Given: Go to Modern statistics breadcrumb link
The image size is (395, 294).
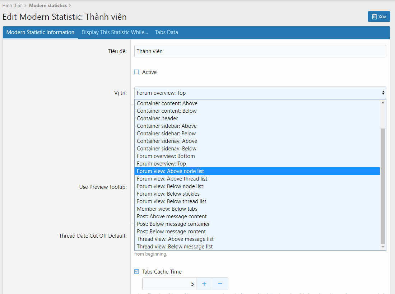Looking at the screenshot, I should tap(48, 5).
